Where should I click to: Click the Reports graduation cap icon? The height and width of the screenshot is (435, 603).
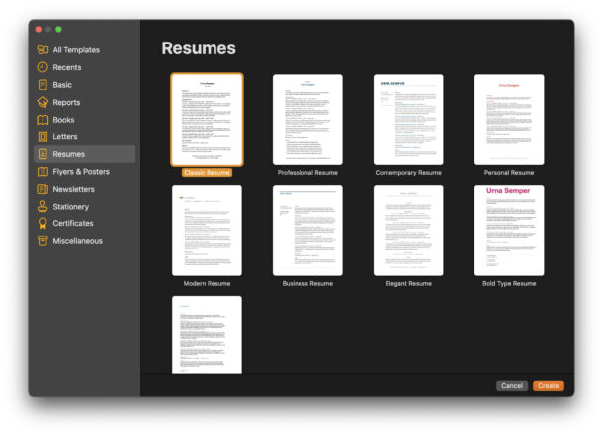coord(43,102)
